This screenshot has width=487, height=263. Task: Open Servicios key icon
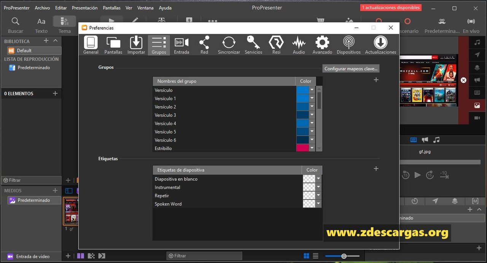(x=253, y=45)
